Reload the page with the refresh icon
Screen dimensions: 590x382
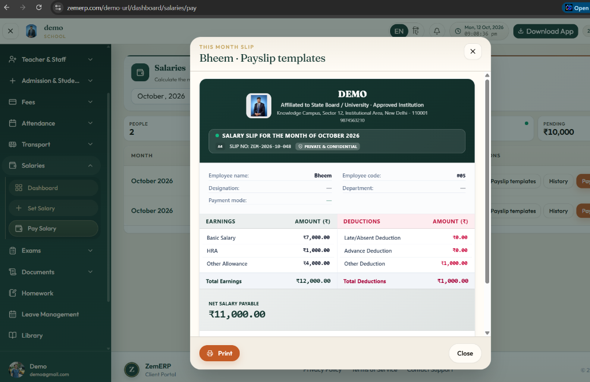coord(39,7)
